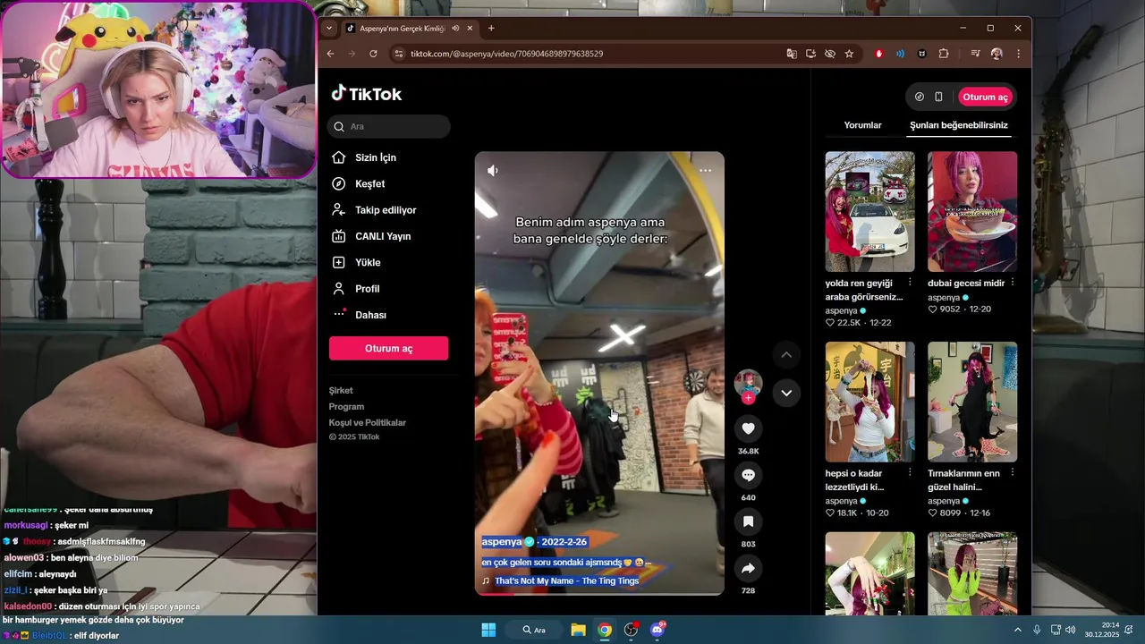The height and width of the screenshot is (644, 1145).
Task: Open the dubai gecesi midir thumbnail
Action: [x=972, y=211]
